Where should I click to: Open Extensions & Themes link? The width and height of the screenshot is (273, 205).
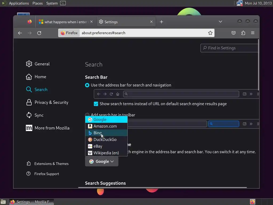tap(47, 164)
